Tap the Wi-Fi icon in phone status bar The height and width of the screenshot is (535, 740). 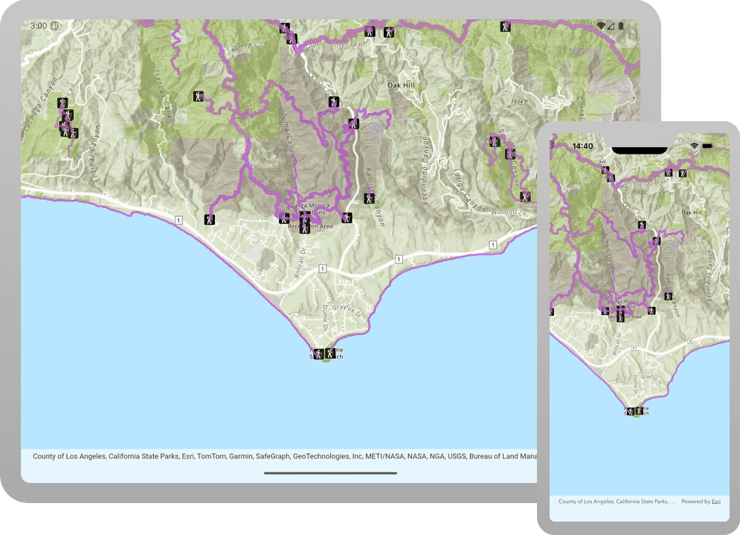coord(695,146)
